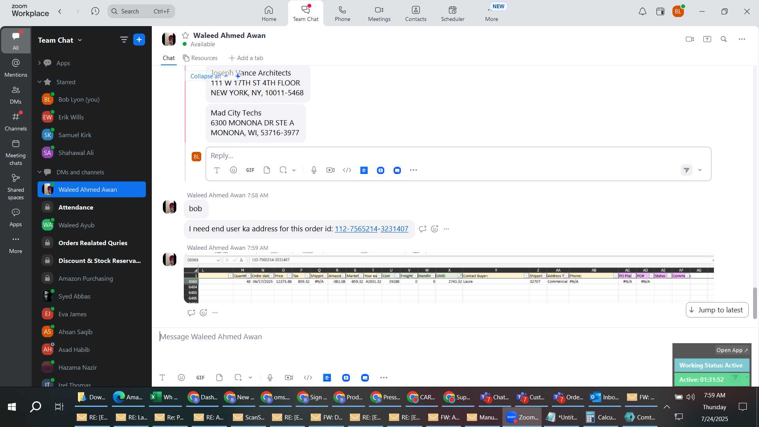Open the Resources tab in chat
The image size is (759, 427).
pyautogui.click(x=200, y=58)
